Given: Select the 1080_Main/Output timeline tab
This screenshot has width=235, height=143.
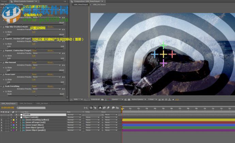Looking at the screenshot, I should pyautogui.click(x=9, y=103).
